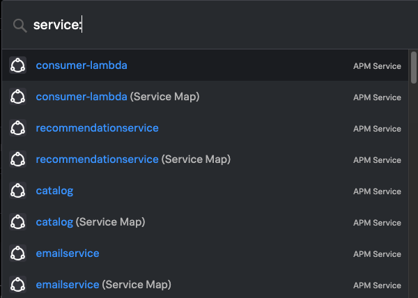Select the emailservice result

click(x=68, y=253)
